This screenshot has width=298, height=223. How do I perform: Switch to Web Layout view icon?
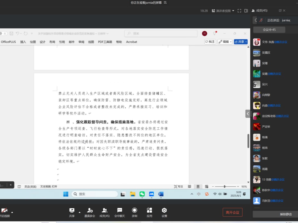pos(207,187)
